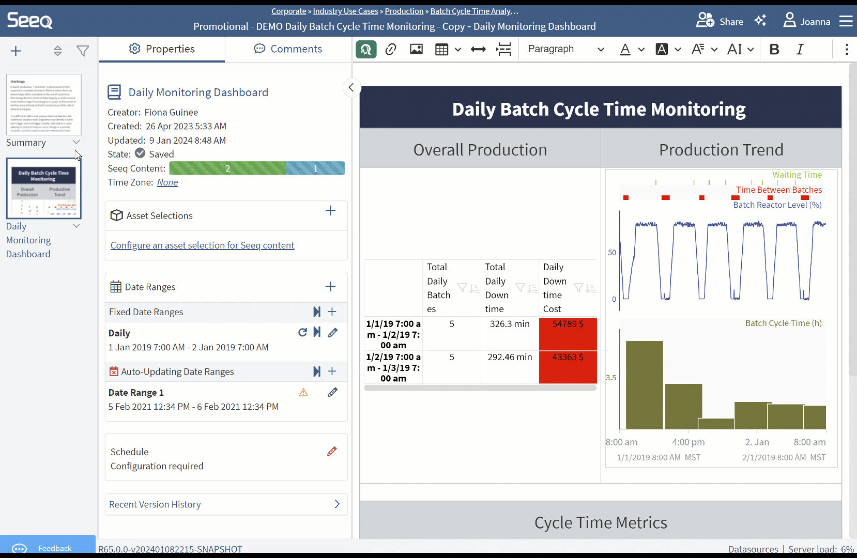Expand Daily Monitoring Dashboard document chevron
This screenshot has width=857, height=558.
[x=76, y=226]
